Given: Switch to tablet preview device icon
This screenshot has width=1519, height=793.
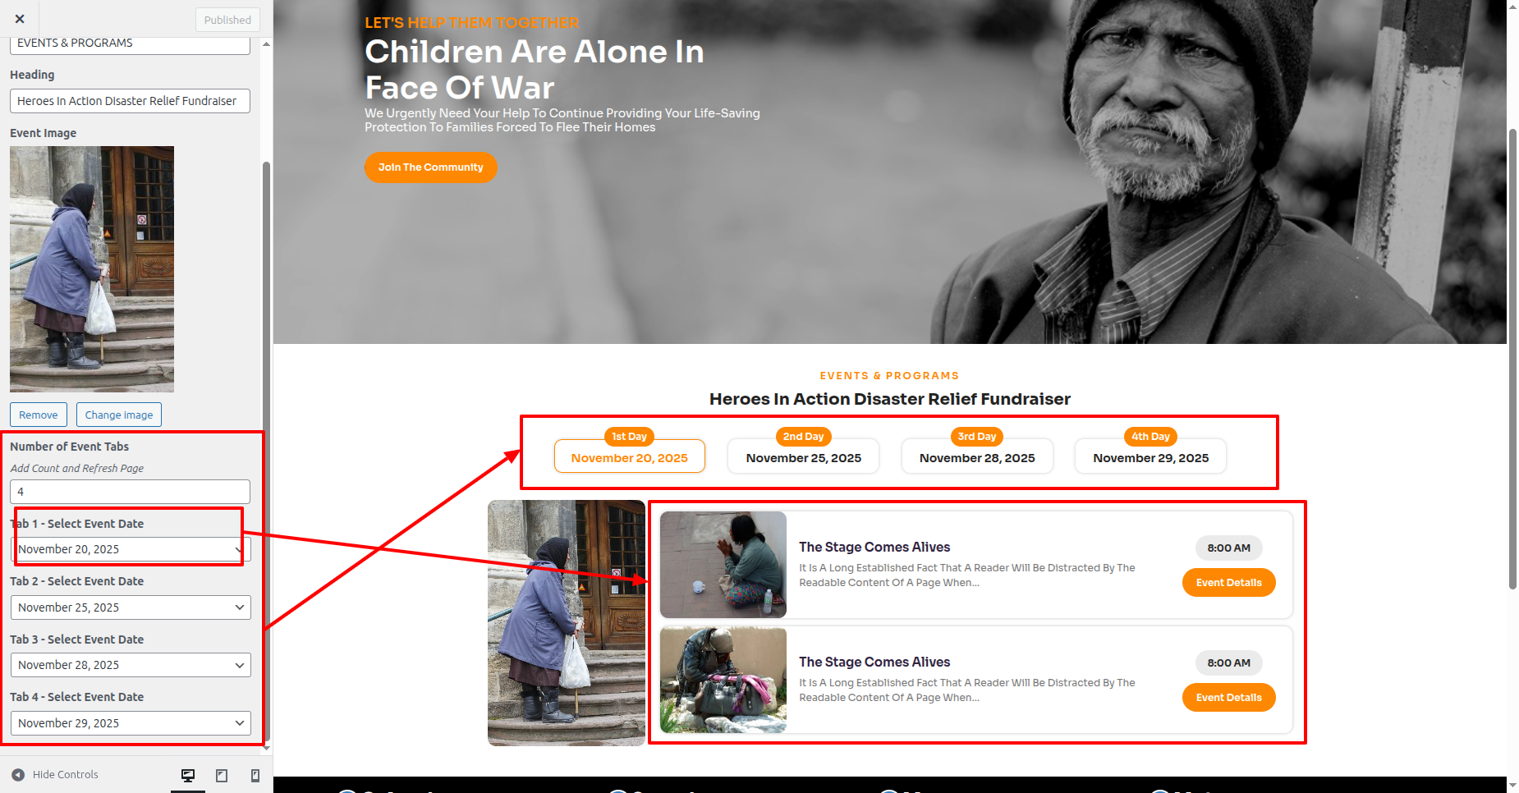Looking at the screenshot, I should click(x=222, y=775).
